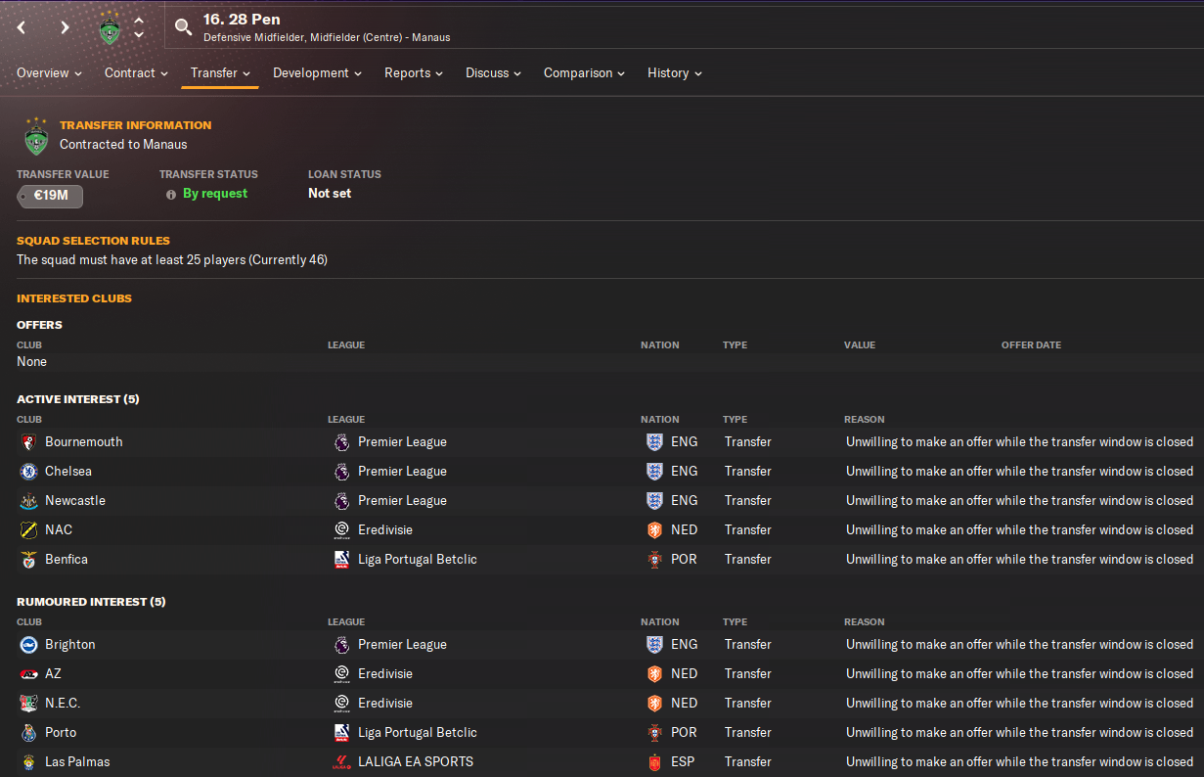Screen dimensions: 1204x777
Task: Go forward with the right arrow
Action: 65,27
